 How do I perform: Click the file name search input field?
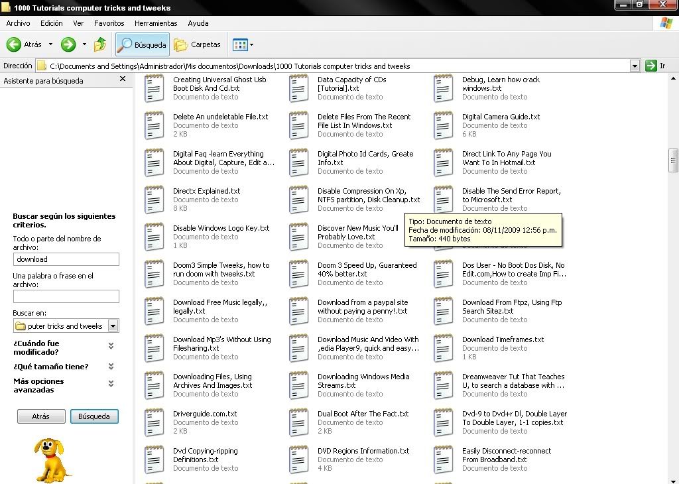(x=66, y=259)
